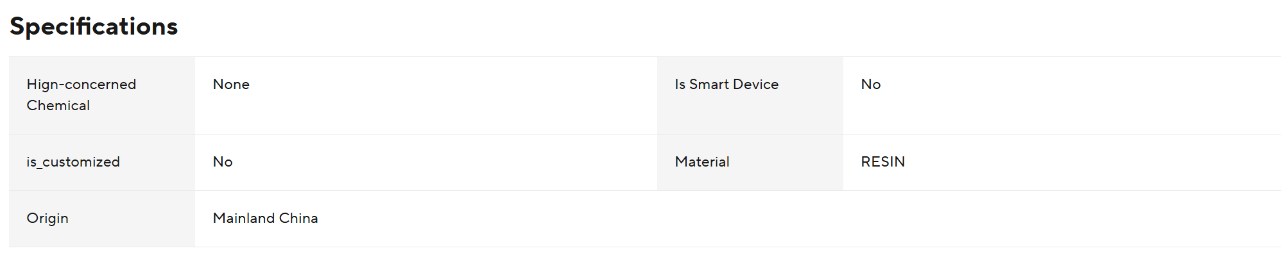
Task: Click the word Device in Is Smart Device
Action: tap(755, 85)
